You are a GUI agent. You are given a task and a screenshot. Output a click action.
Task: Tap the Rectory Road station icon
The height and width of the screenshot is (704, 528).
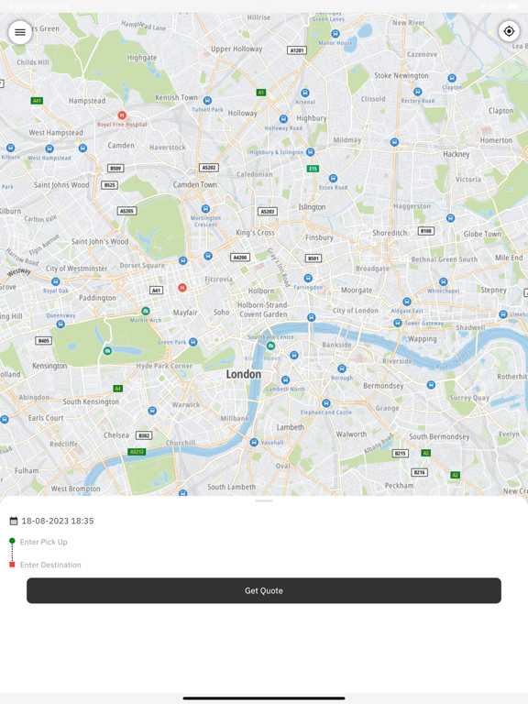pyautogui.click(x=418, y=92)
